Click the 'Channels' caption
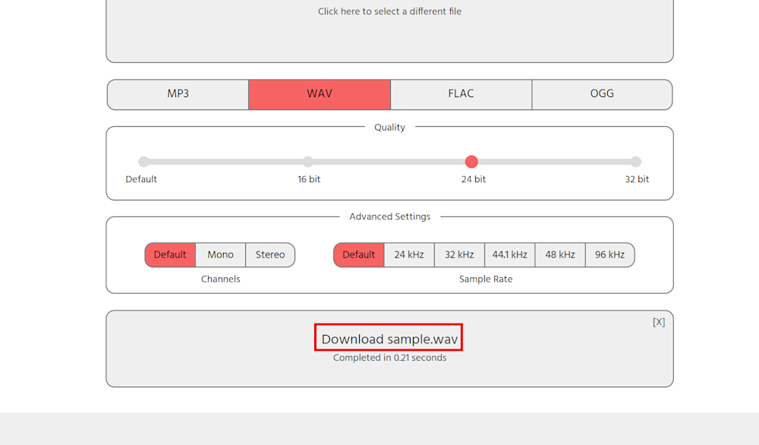 click(220, 279)
